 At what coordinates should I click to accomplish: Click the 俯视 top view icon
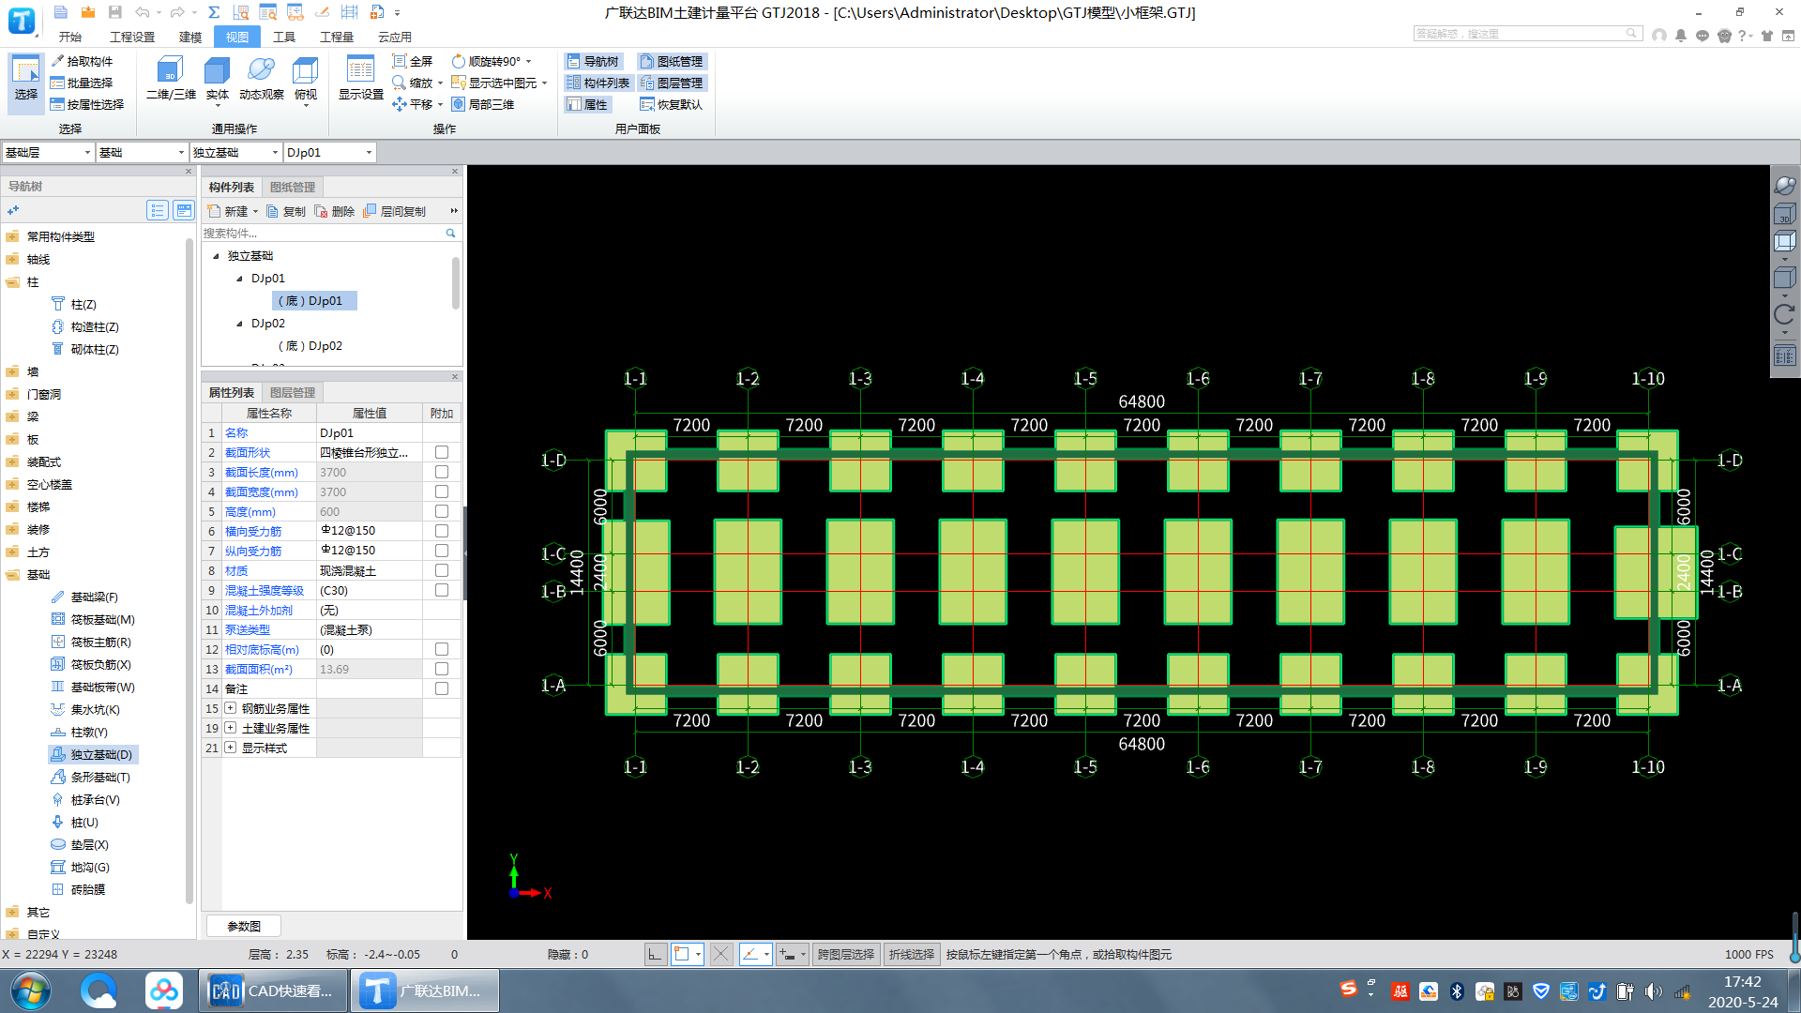click(306, 80)
